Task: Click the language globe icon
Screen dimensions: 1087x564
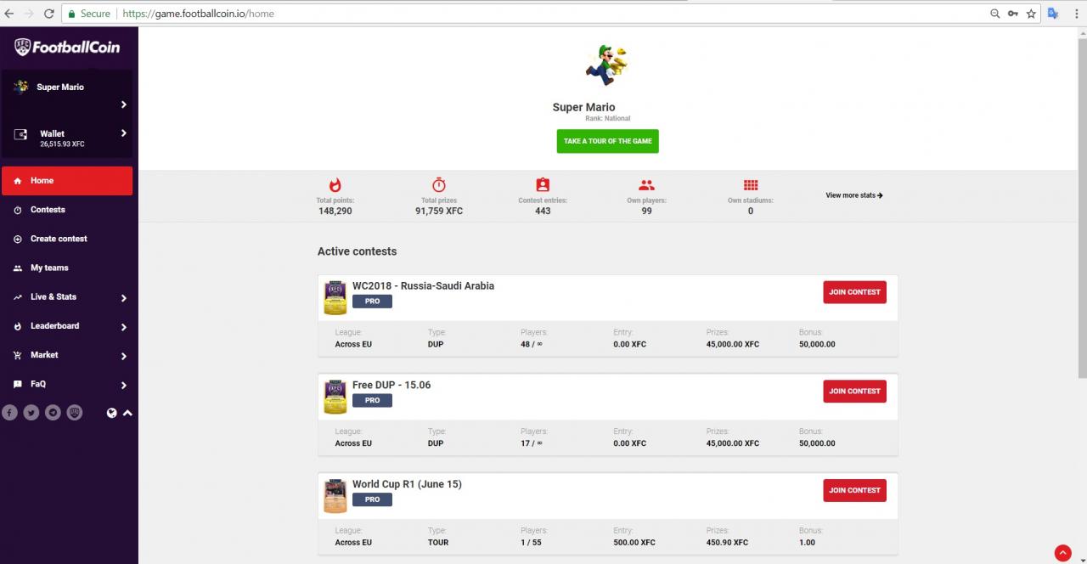Action: point(111,413)
